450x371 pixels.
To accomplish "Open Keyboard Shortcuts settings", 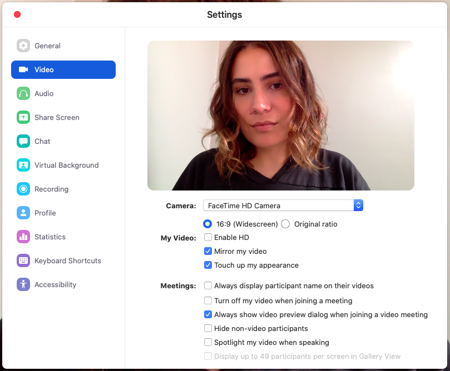I will 63,260.
